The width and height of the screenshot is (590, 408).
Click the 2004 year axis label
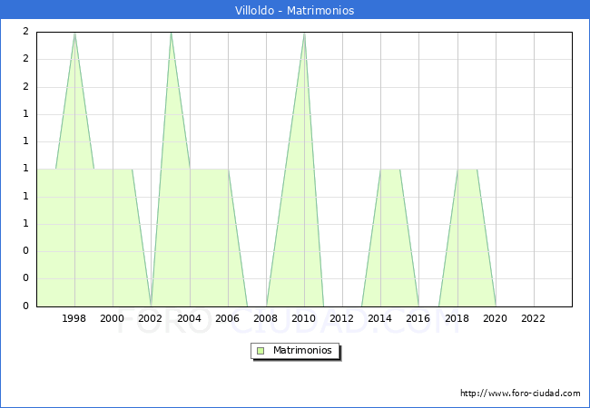[x=190, y=318]
